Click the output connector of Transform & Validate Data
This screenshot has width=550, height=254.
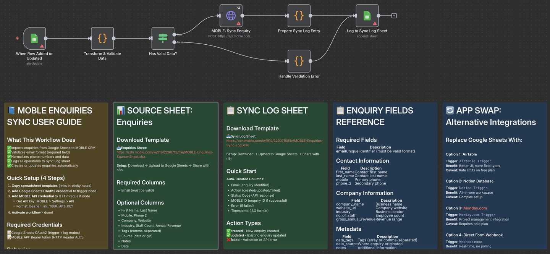pos(114,38)
